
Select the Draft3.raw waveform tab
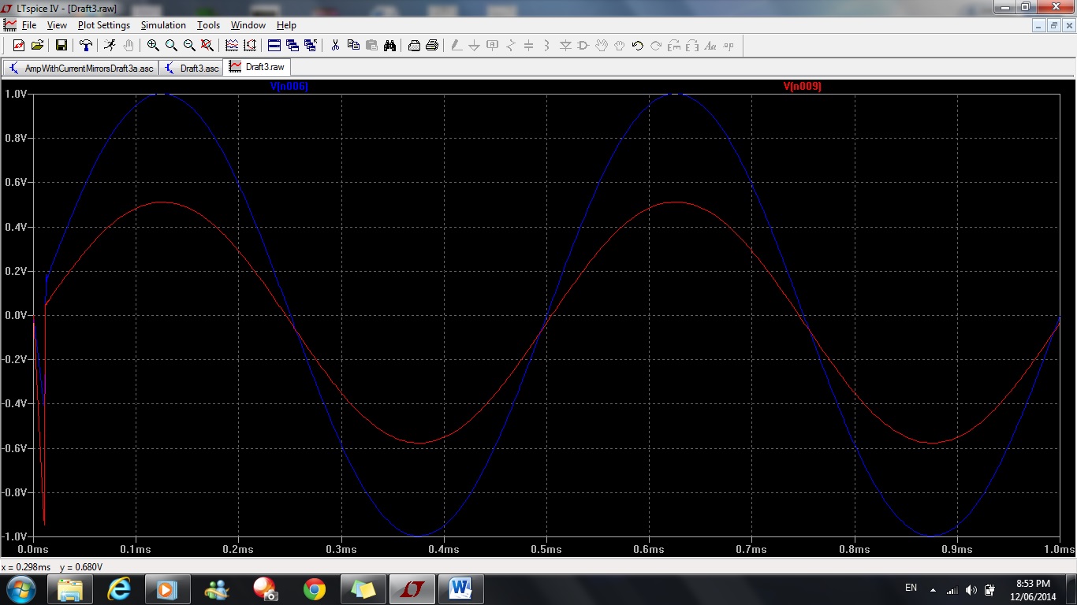[257, 67]
